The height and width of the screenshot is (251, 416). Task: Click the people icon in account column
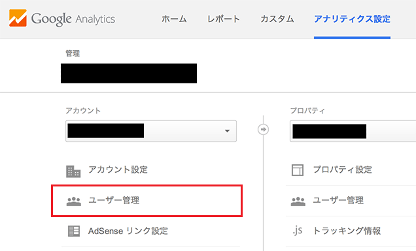73,201
